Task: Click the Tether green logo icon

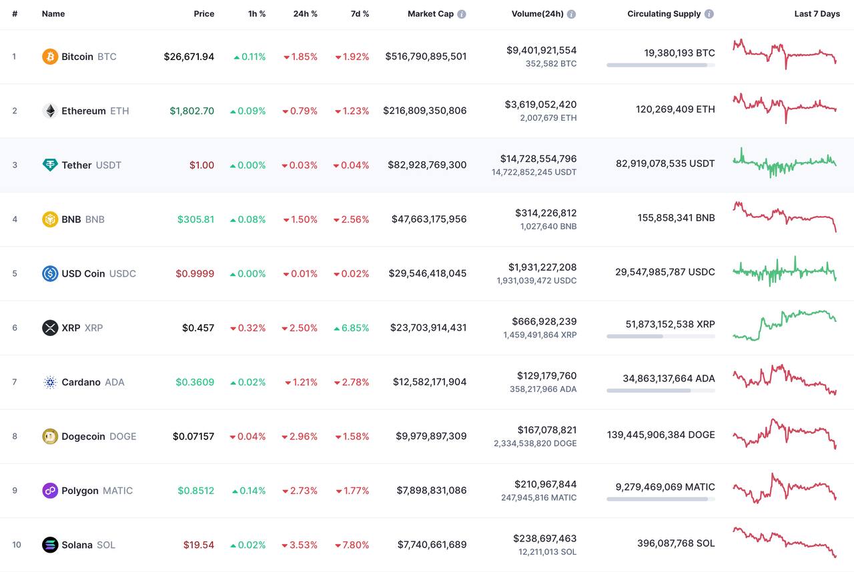Action: click(x=50, y=165)
